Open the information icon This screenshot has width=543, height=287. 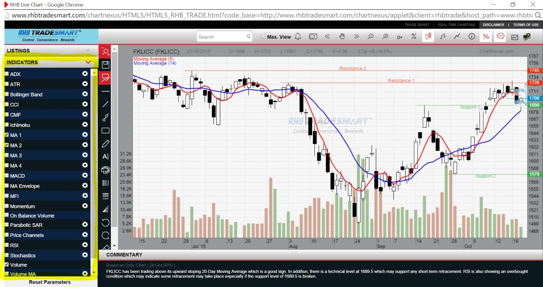click(x=472, y=36)
